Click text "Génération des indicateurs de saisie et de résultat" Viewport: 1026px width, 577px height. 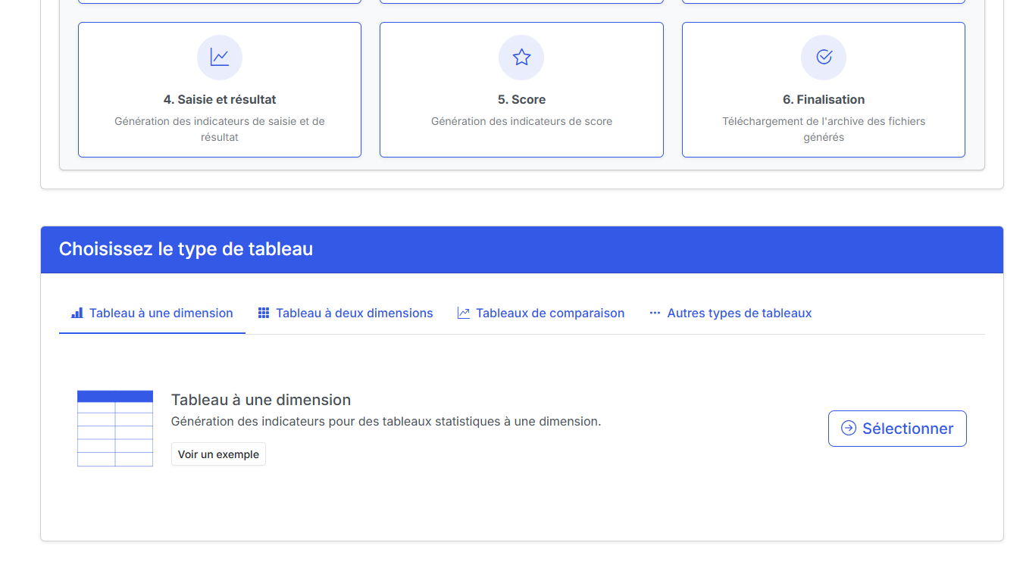pos(220,129)
